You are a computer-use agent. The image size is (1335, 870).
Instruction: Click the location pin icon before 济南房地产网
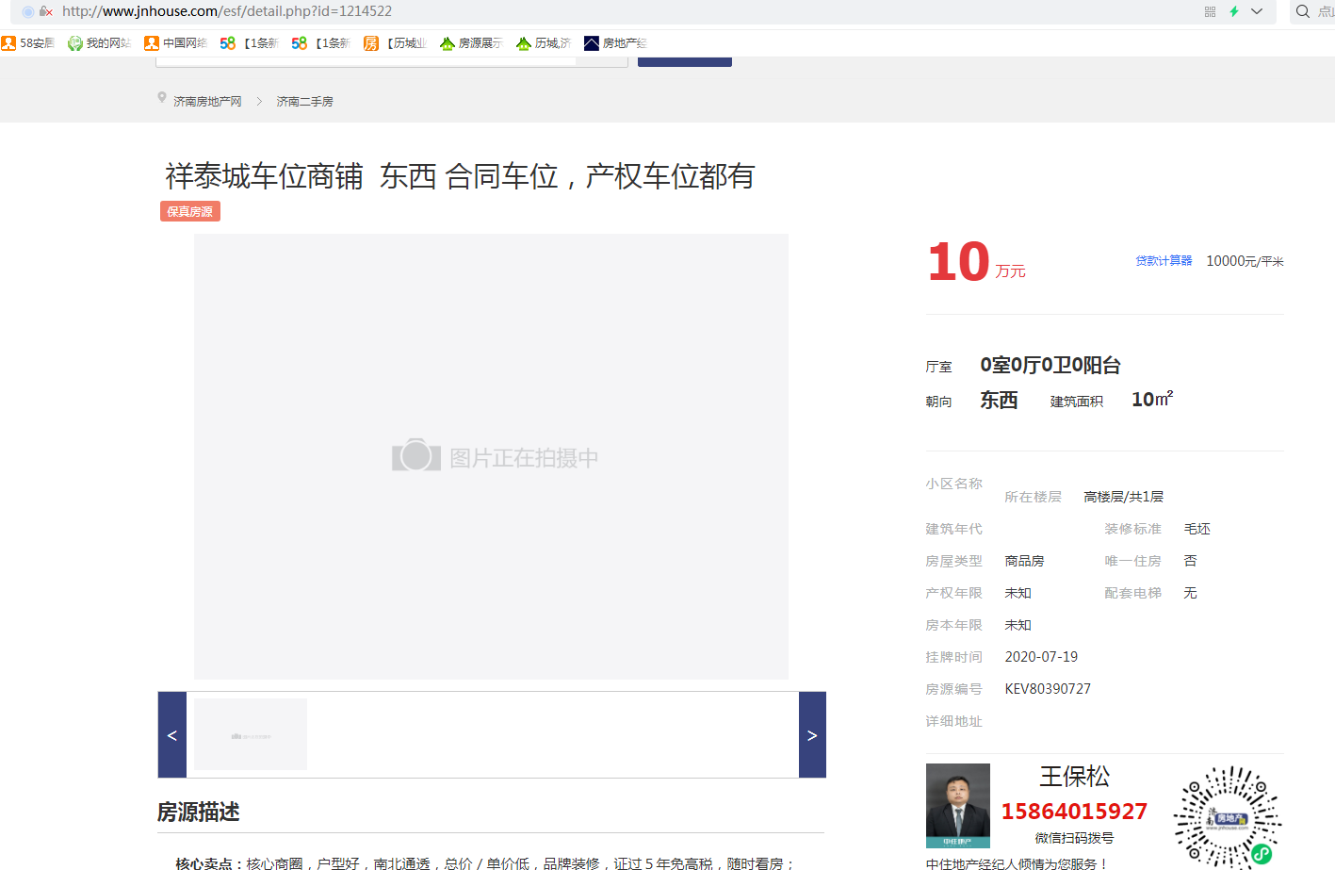[161, 98]
